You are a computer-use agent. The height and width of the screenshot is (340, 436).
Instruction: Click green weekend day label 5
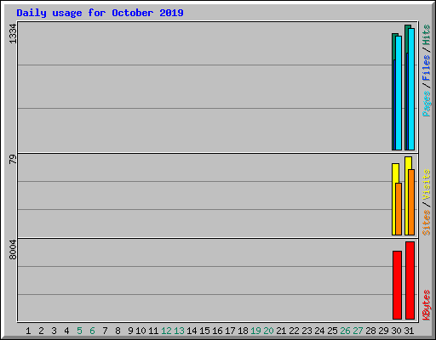[79, 331]
